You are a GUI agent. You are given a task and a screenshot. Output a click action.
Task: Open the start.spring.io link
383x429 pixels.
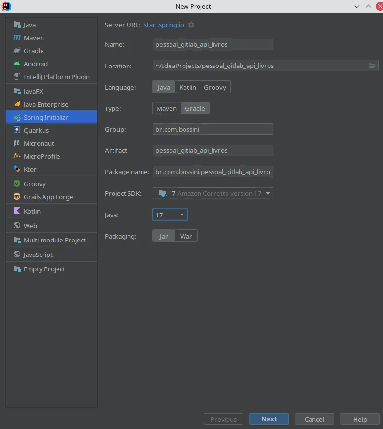point(164,25)
